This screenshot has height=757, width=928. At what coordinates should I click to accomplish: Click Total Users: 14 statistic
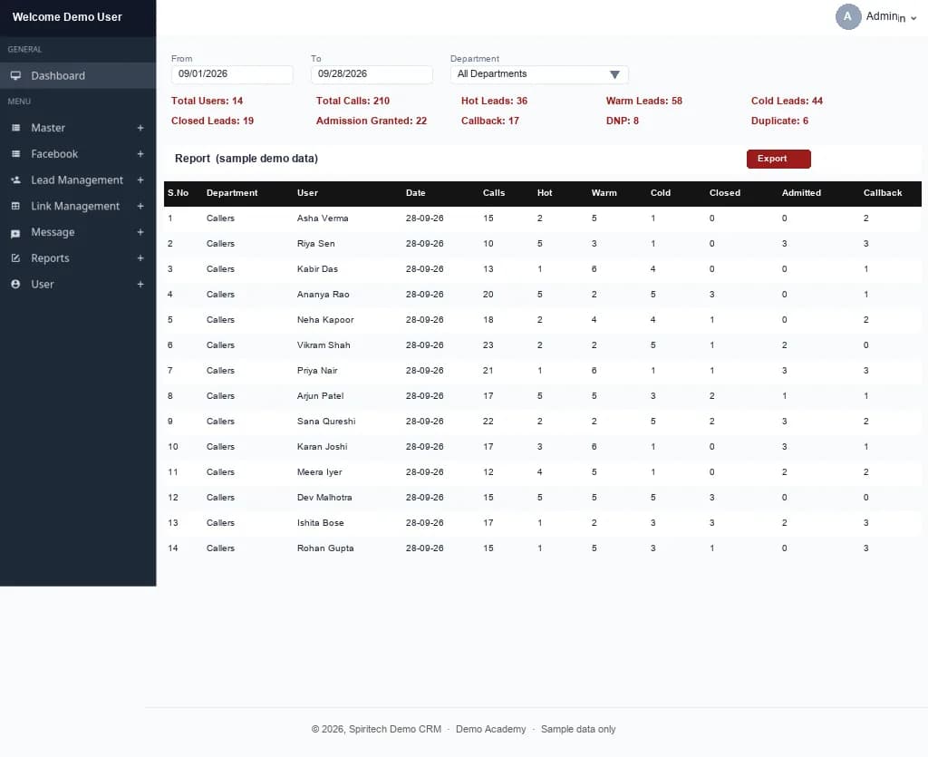click(x=208, y=101)
